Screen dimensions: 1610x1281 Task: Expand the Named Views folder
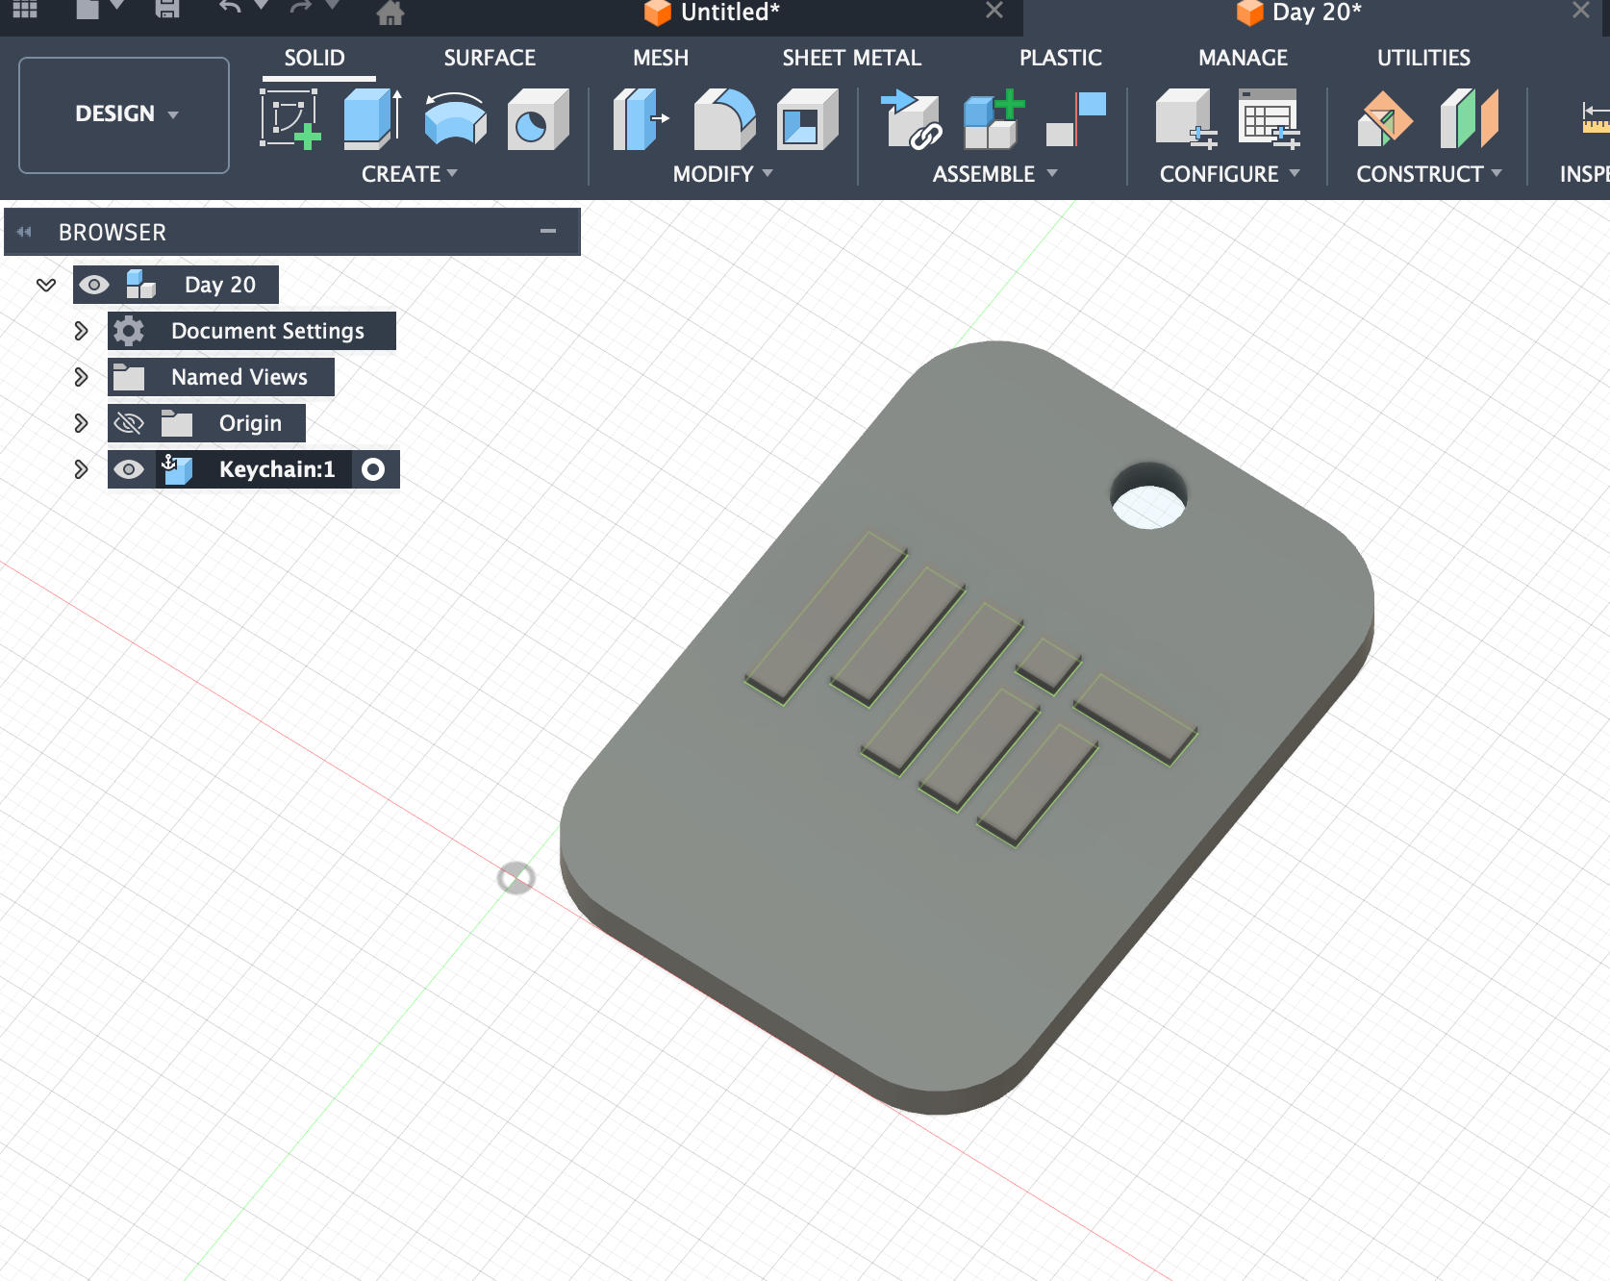[x=82, y=377]
